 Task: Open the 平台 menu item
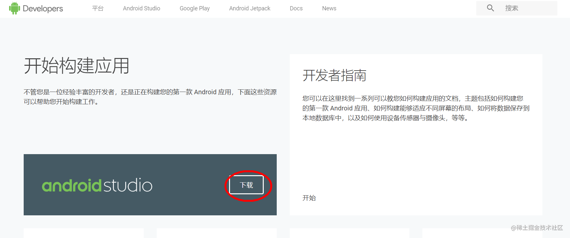coord(98,8)
